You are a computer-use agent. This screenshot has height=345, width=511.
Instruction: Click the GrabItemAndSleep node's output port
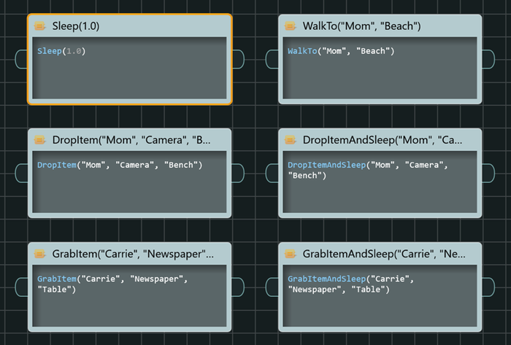[488, 287]
